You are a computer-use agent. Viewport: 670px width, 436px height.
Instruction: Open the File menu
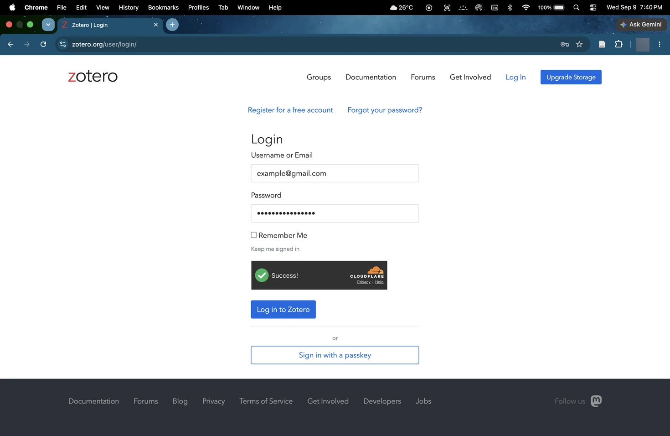tap(62, 7)
